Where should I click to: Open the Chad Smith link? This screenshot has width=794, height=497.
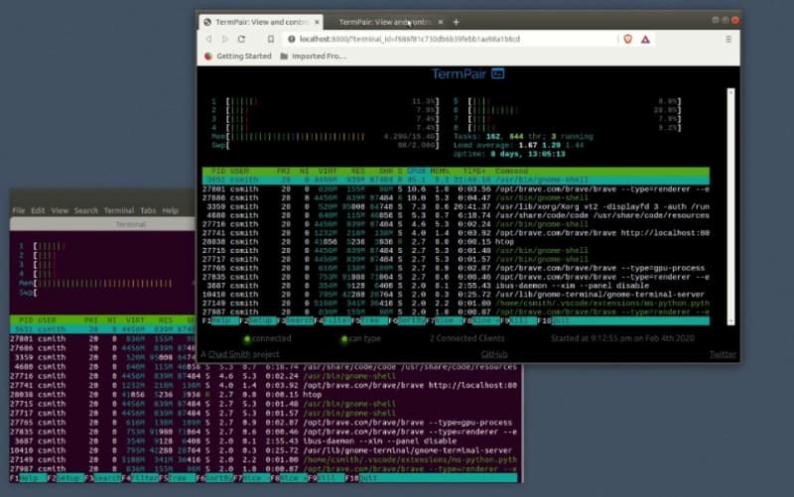pos(229,354)
